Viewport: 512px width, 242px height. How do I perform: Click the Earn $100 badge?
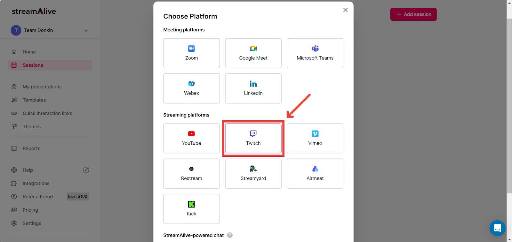[x=77, y=196]
